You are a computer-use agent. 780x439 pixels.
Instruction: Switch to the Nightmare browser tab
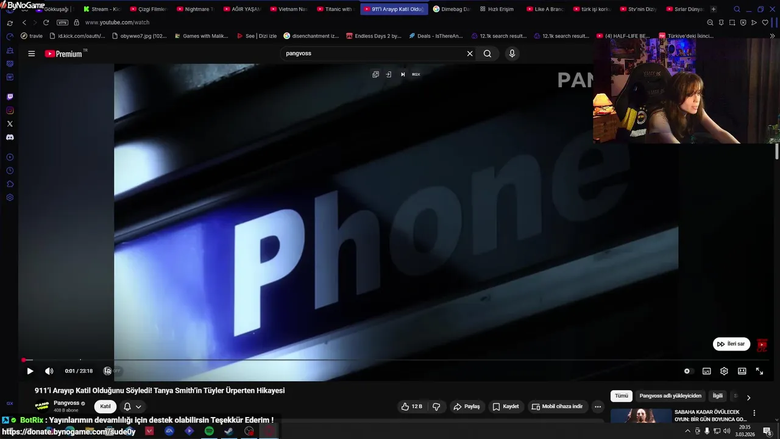[195, 9]
